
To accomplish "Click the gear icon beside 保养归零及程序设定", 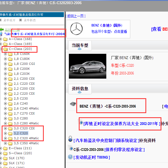I will click(71, 148).
